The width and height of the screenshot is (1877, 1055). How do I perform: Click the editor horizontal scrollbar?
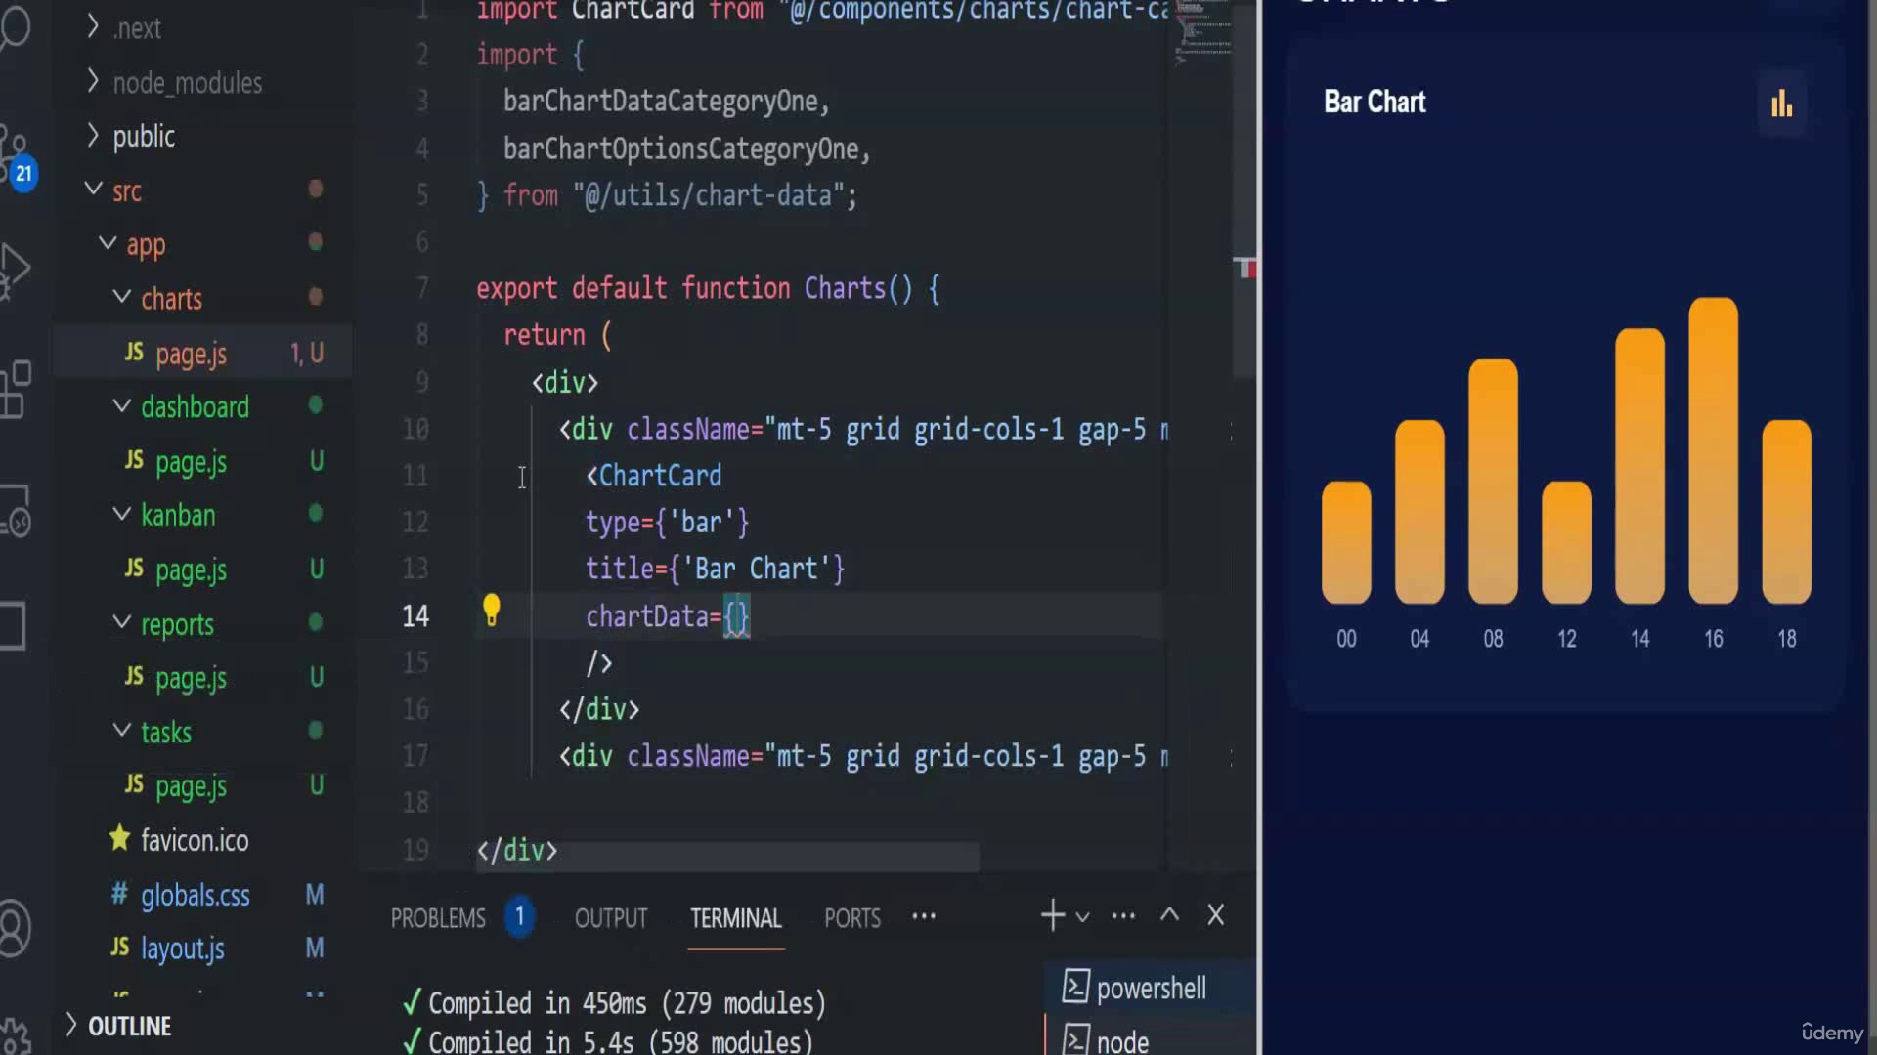[x=727, y=857]
